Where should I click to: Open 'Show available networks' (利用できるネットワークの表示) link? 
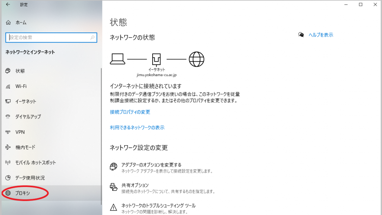137,128
